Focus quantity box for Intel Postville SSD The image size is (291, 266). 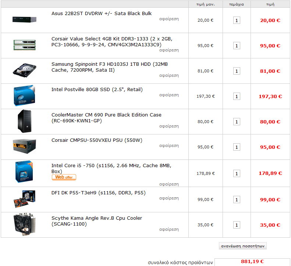(x=237, y=96)
